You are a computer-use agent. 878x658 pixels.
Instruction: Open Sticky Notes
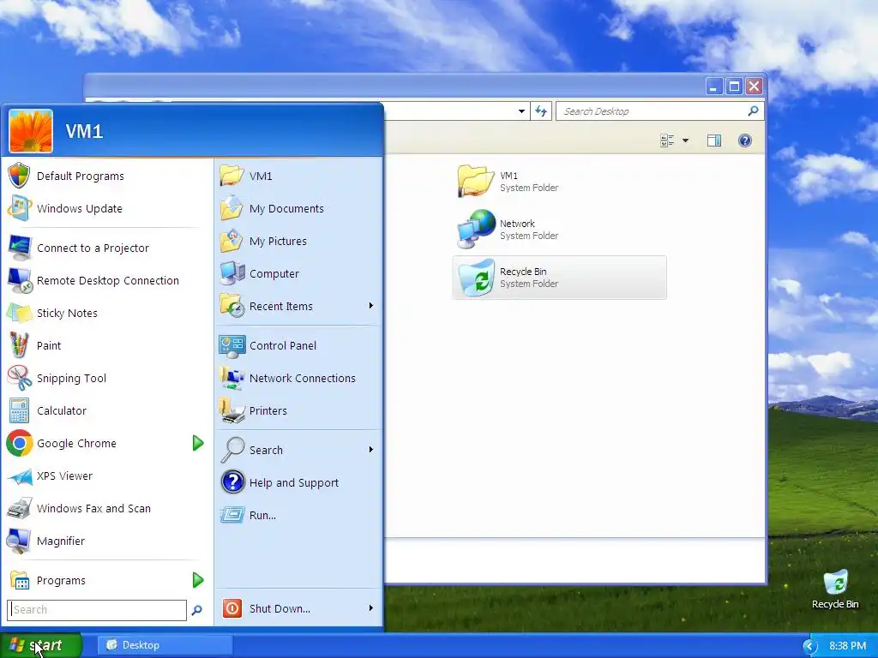click(x=106, y=313)
